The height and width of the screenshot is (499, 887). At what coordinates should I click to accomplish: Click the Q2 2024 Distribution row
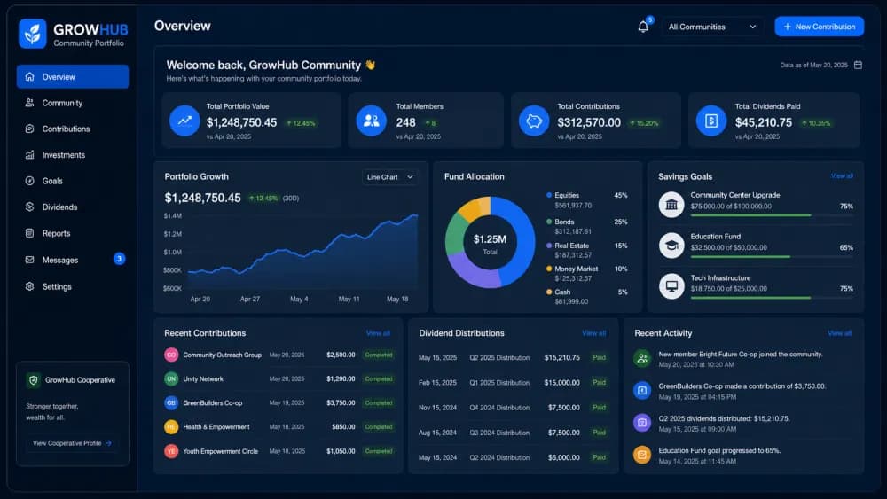point(513,457)
